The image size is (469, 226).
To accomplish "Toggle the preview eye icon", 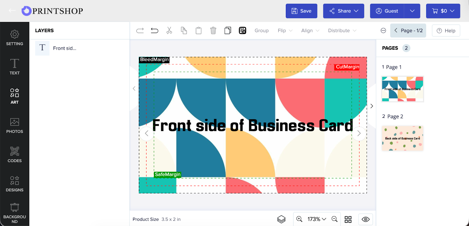I will pos(366,219).
